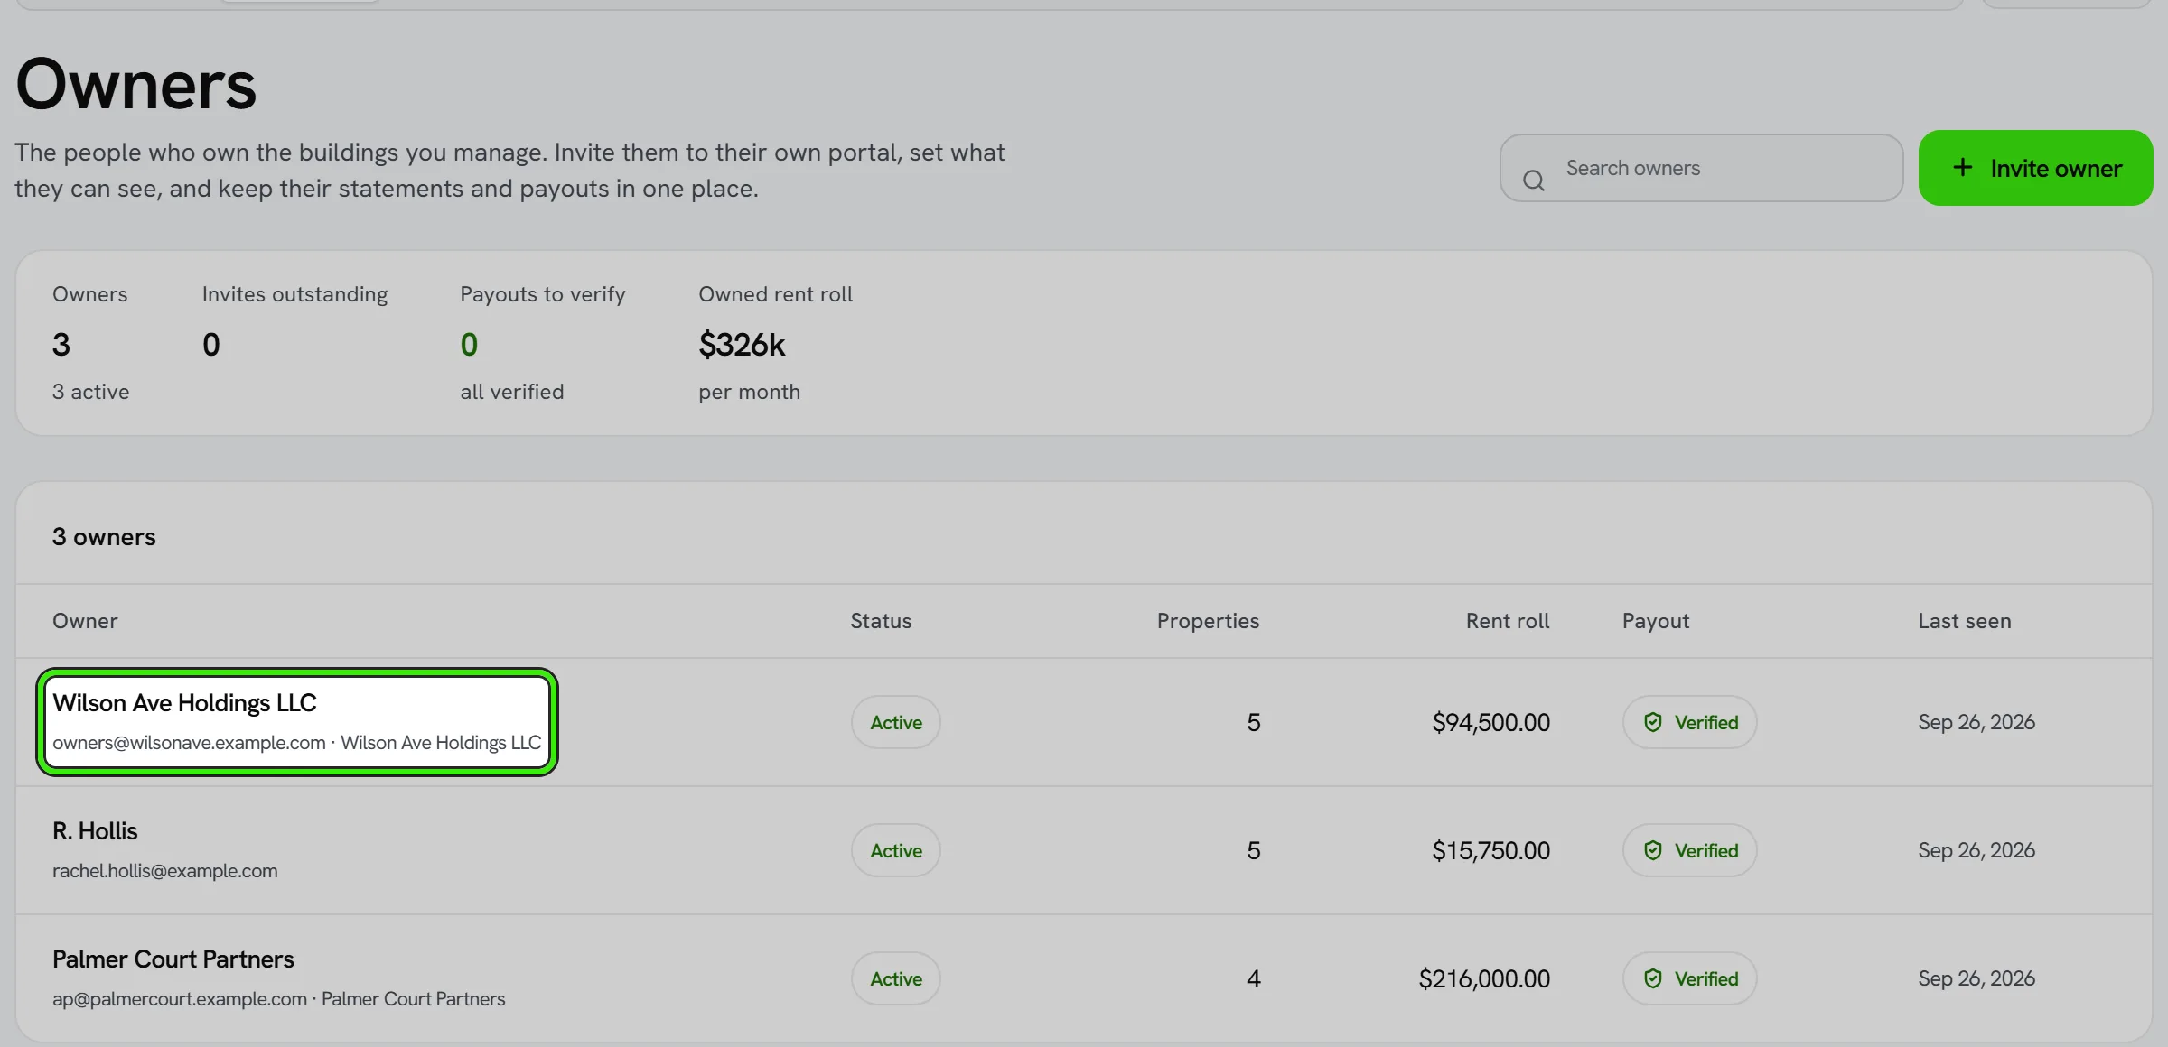Viewport: 2168px width, 1047px height.
Task: Click the Last seen column header
Action: click(x=1965, y=621)
